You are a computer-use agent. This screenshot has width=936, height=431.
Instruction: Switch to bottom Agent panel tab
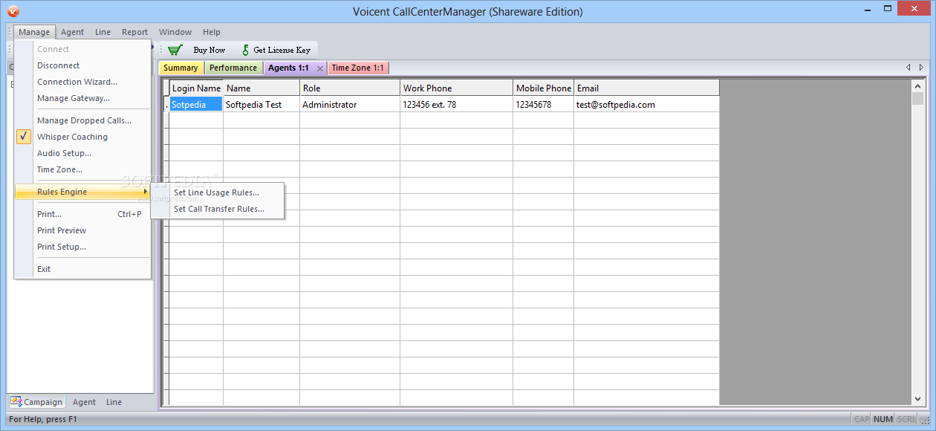[84, 402]
